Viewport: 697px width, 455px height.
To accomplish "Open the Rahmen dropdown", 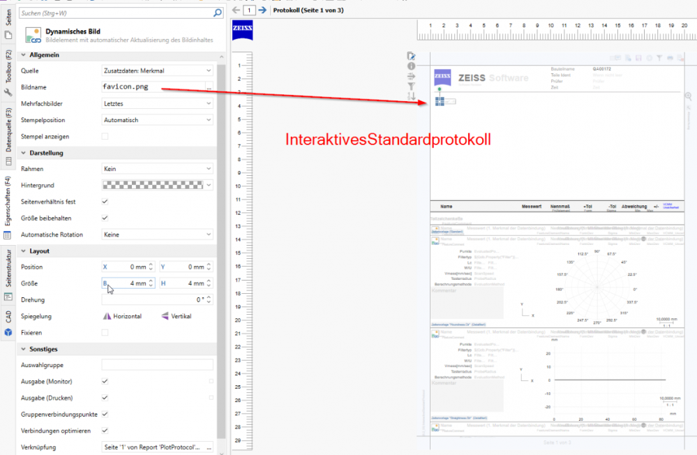I will coord(157,169).
